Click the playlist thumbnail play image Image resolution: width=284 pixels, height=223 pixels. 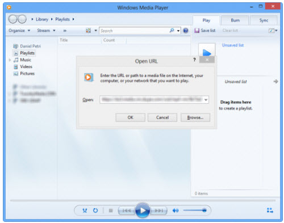(207, 50)
